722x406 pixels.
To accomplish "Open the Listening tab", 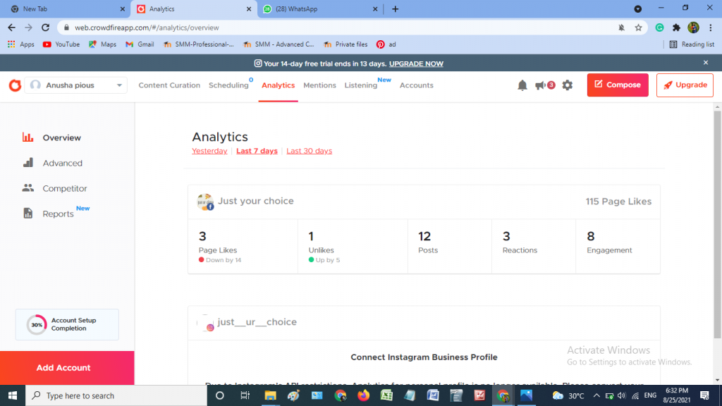I will pos(361,85).
